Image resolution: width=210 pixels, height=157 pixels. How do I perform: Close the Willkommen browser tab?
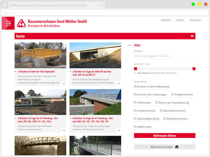tap(102, 5)
